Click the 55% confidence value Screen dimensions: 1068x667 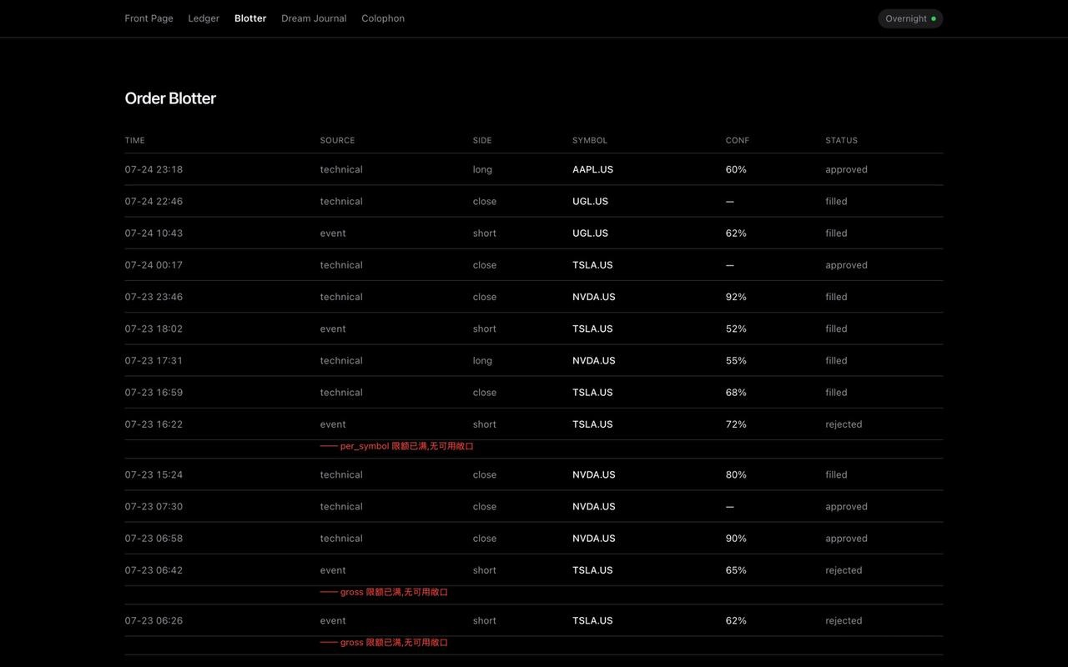[736, 360]
